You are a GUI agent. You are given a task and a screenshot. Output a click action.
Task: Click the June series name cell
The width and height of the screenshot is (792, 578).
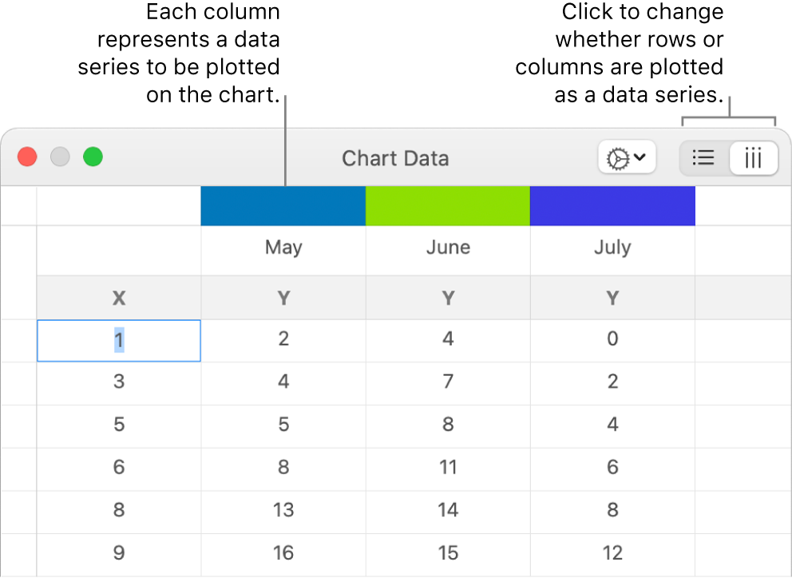point(447,248)
